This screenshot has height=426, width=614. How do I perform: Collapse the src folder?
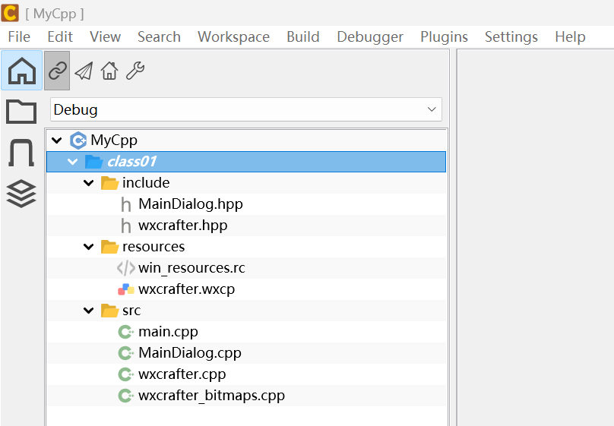tap(89, 311)
